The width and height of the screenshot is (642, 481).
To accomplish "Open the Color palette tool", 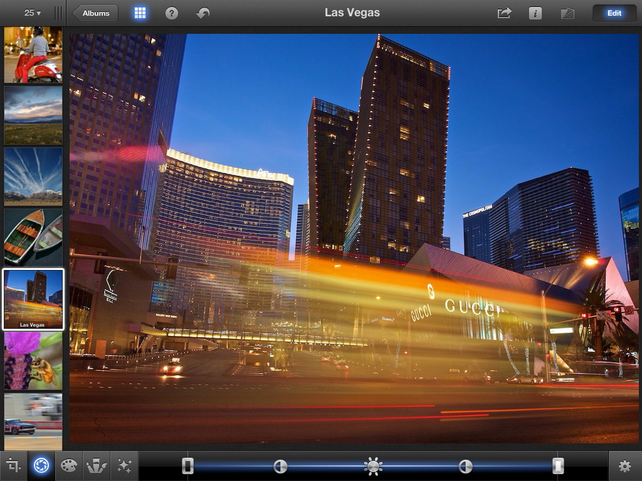I will tap(68, 466).
